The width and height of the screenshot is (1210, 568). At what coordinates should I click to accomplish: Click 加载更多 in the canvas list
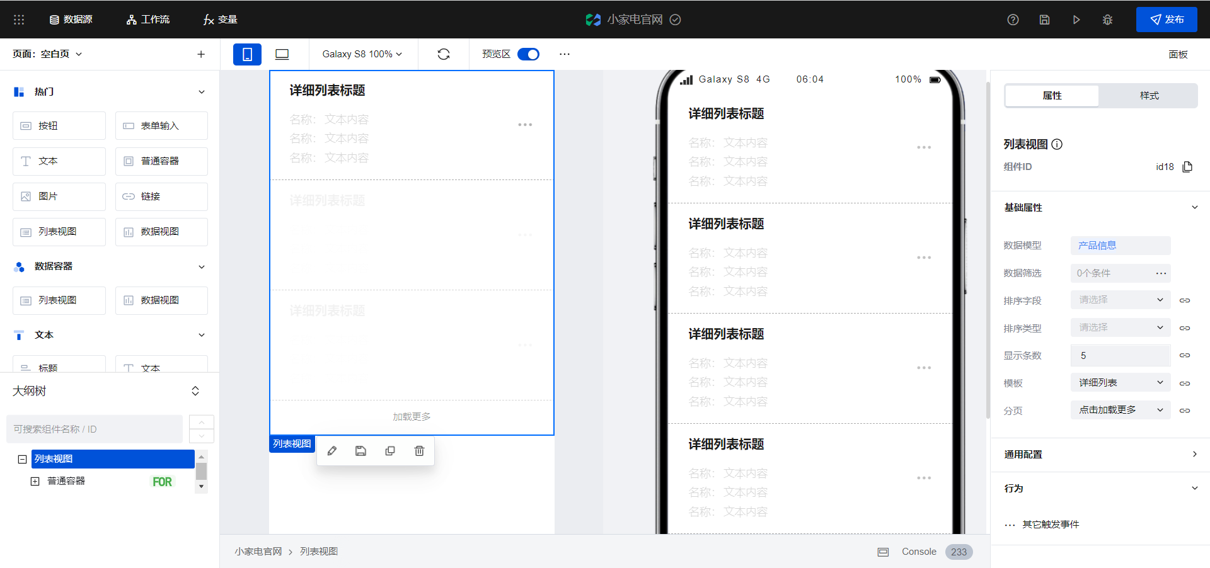pyautogui.click(x=412, y=417)
